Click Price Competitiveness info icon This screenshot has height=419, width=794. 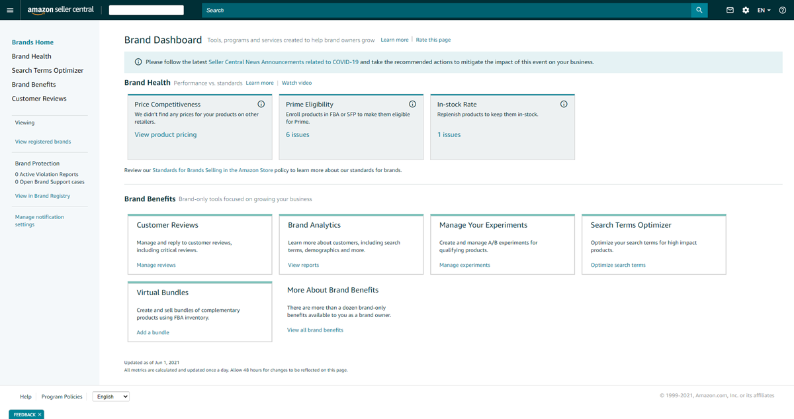[261, 104]
